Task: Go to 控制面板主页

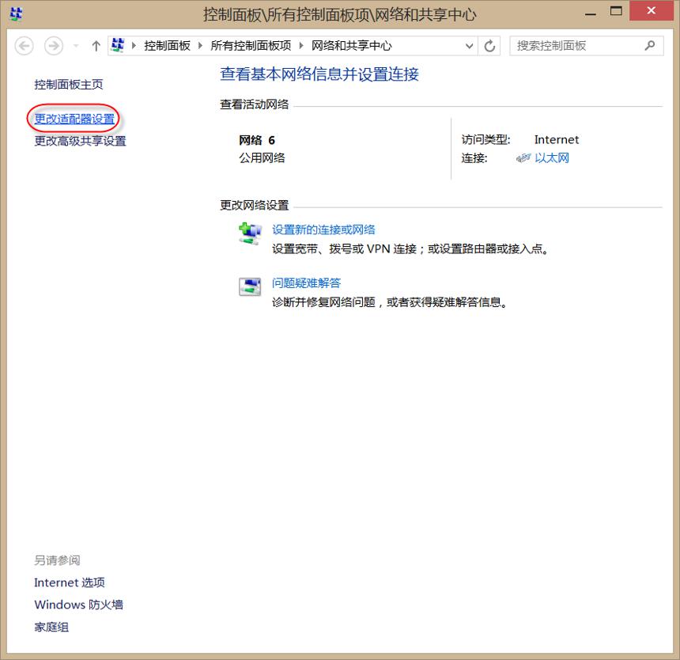Action: (x=69, y=84)
